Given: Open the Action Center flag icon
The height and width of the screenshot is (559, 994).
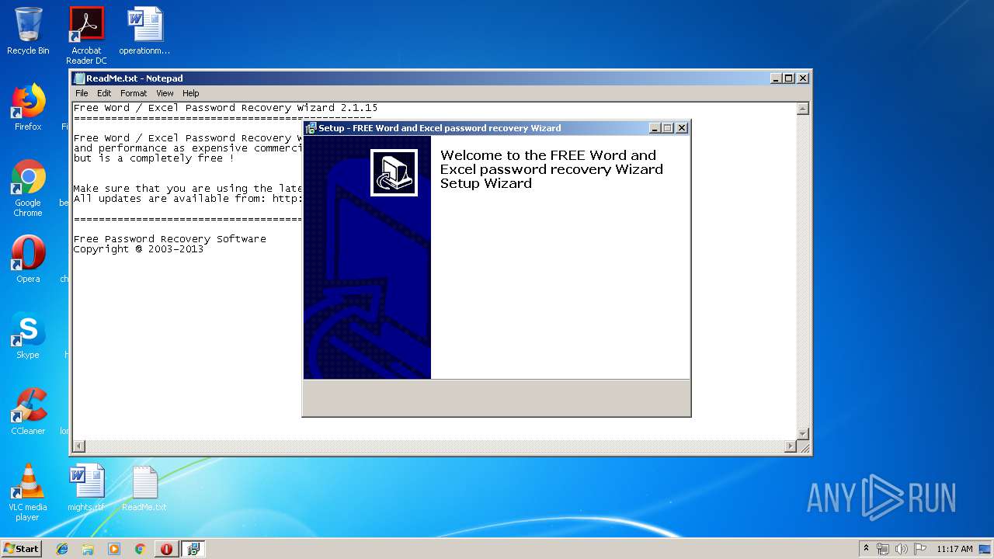Looking at the screenshot, I should point(920,549).
